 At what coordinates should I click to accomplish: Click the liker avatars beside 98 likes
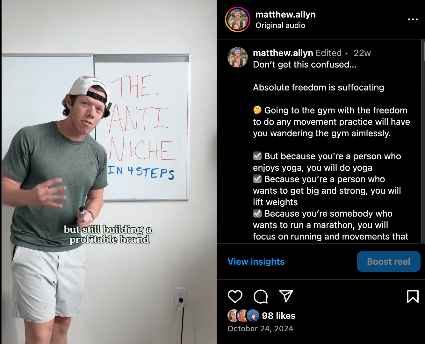pyautogui.click(x=243, y=316)
